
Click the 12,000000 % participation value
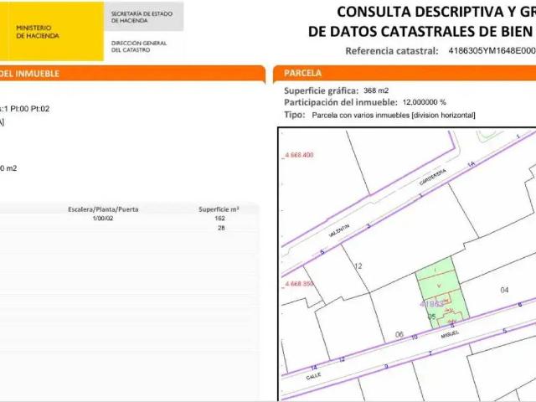(x=425, y=102)
